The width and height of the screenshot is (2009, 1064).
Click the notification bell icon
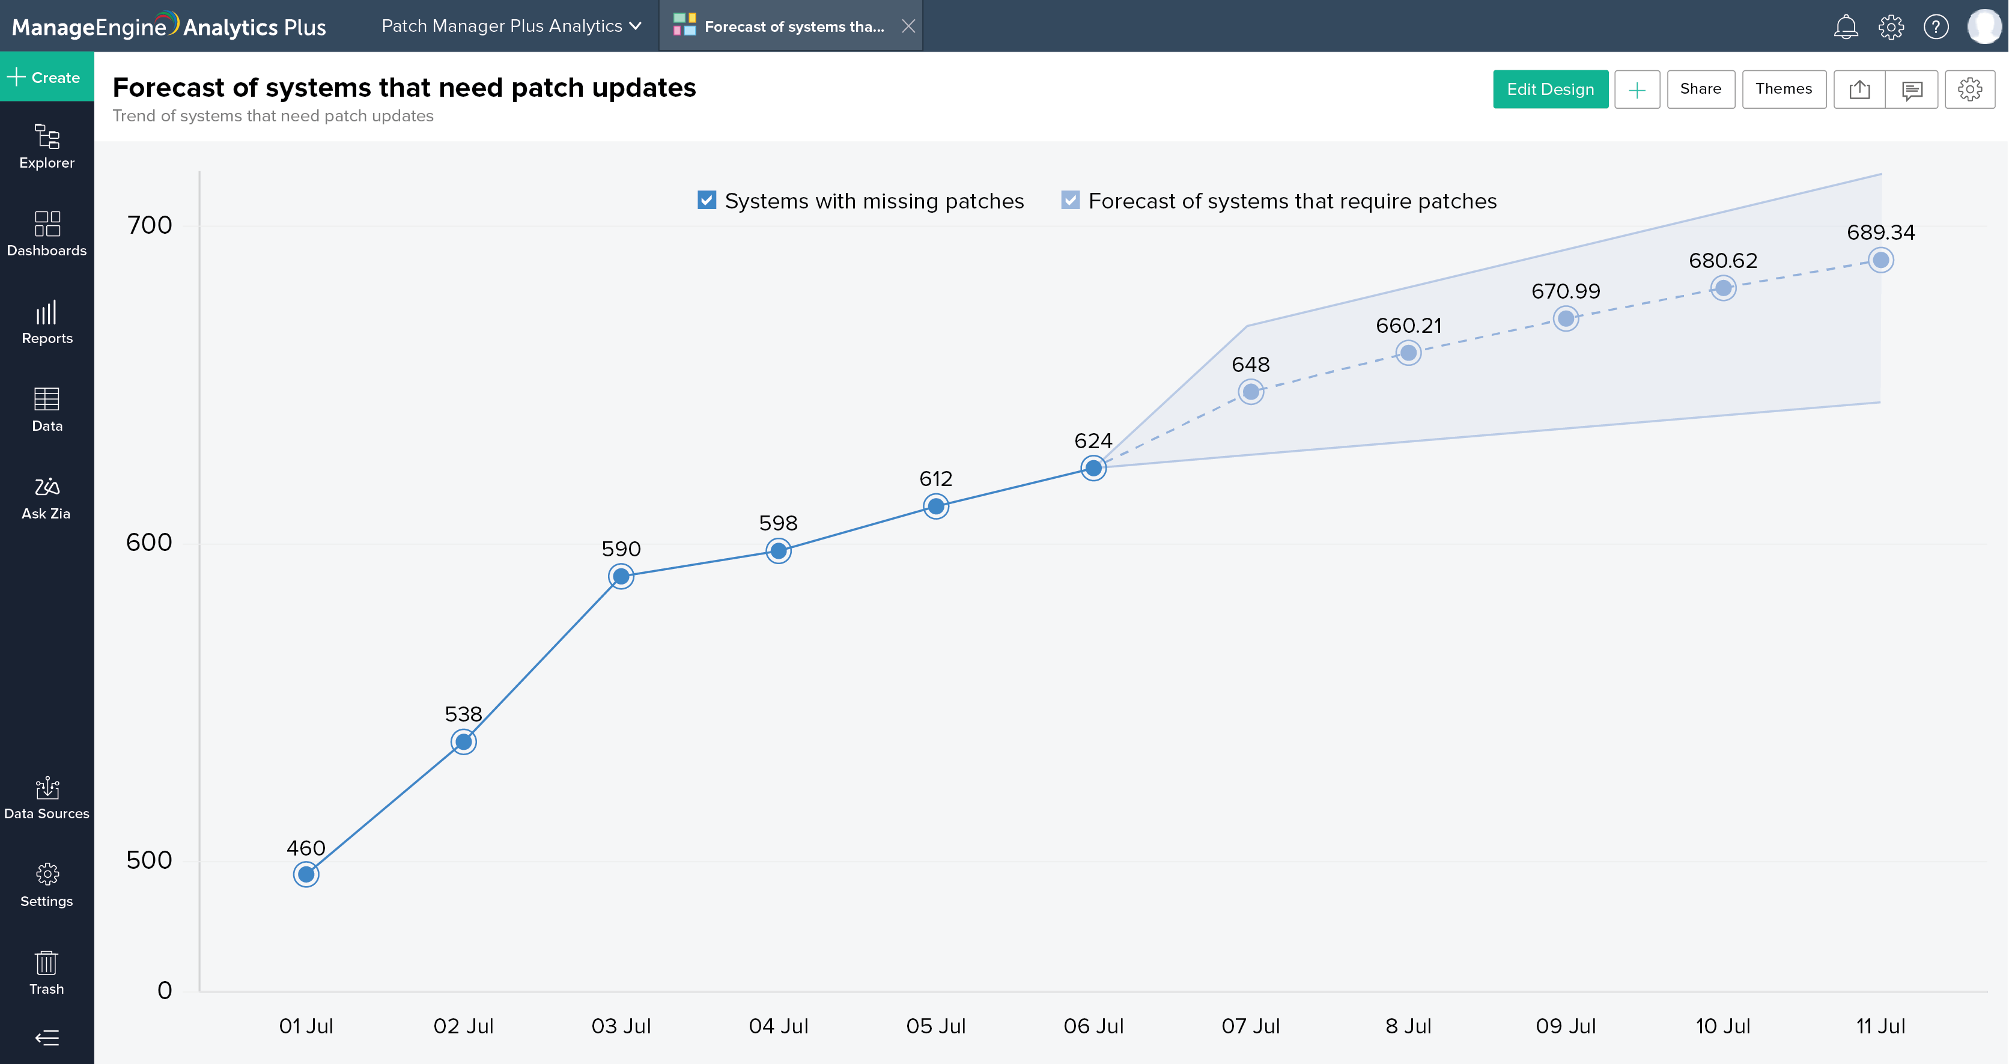point(1845,26)
